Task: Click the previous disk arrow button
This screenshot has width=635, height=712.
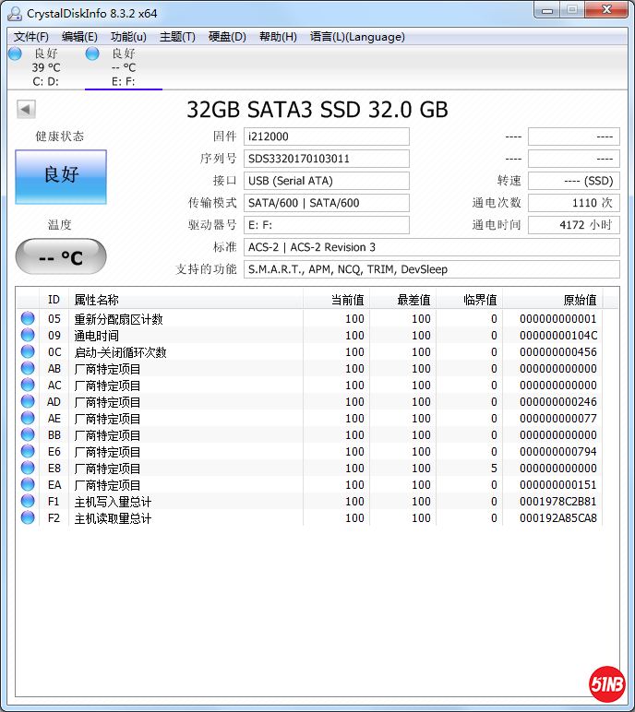Action: pyautogui.click(x=26, y=110)
